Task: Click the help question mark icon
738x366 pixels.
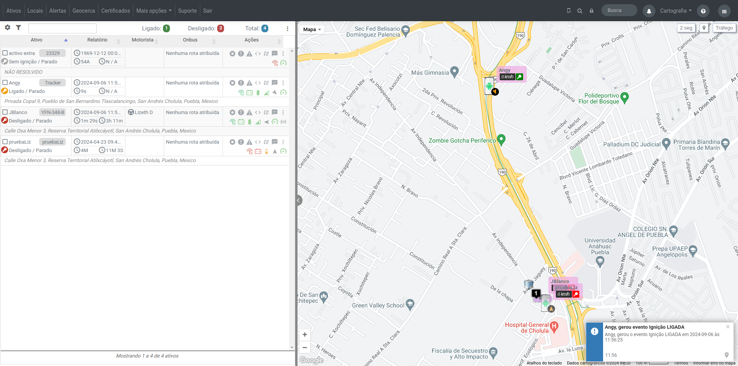Action: (703, 11)
